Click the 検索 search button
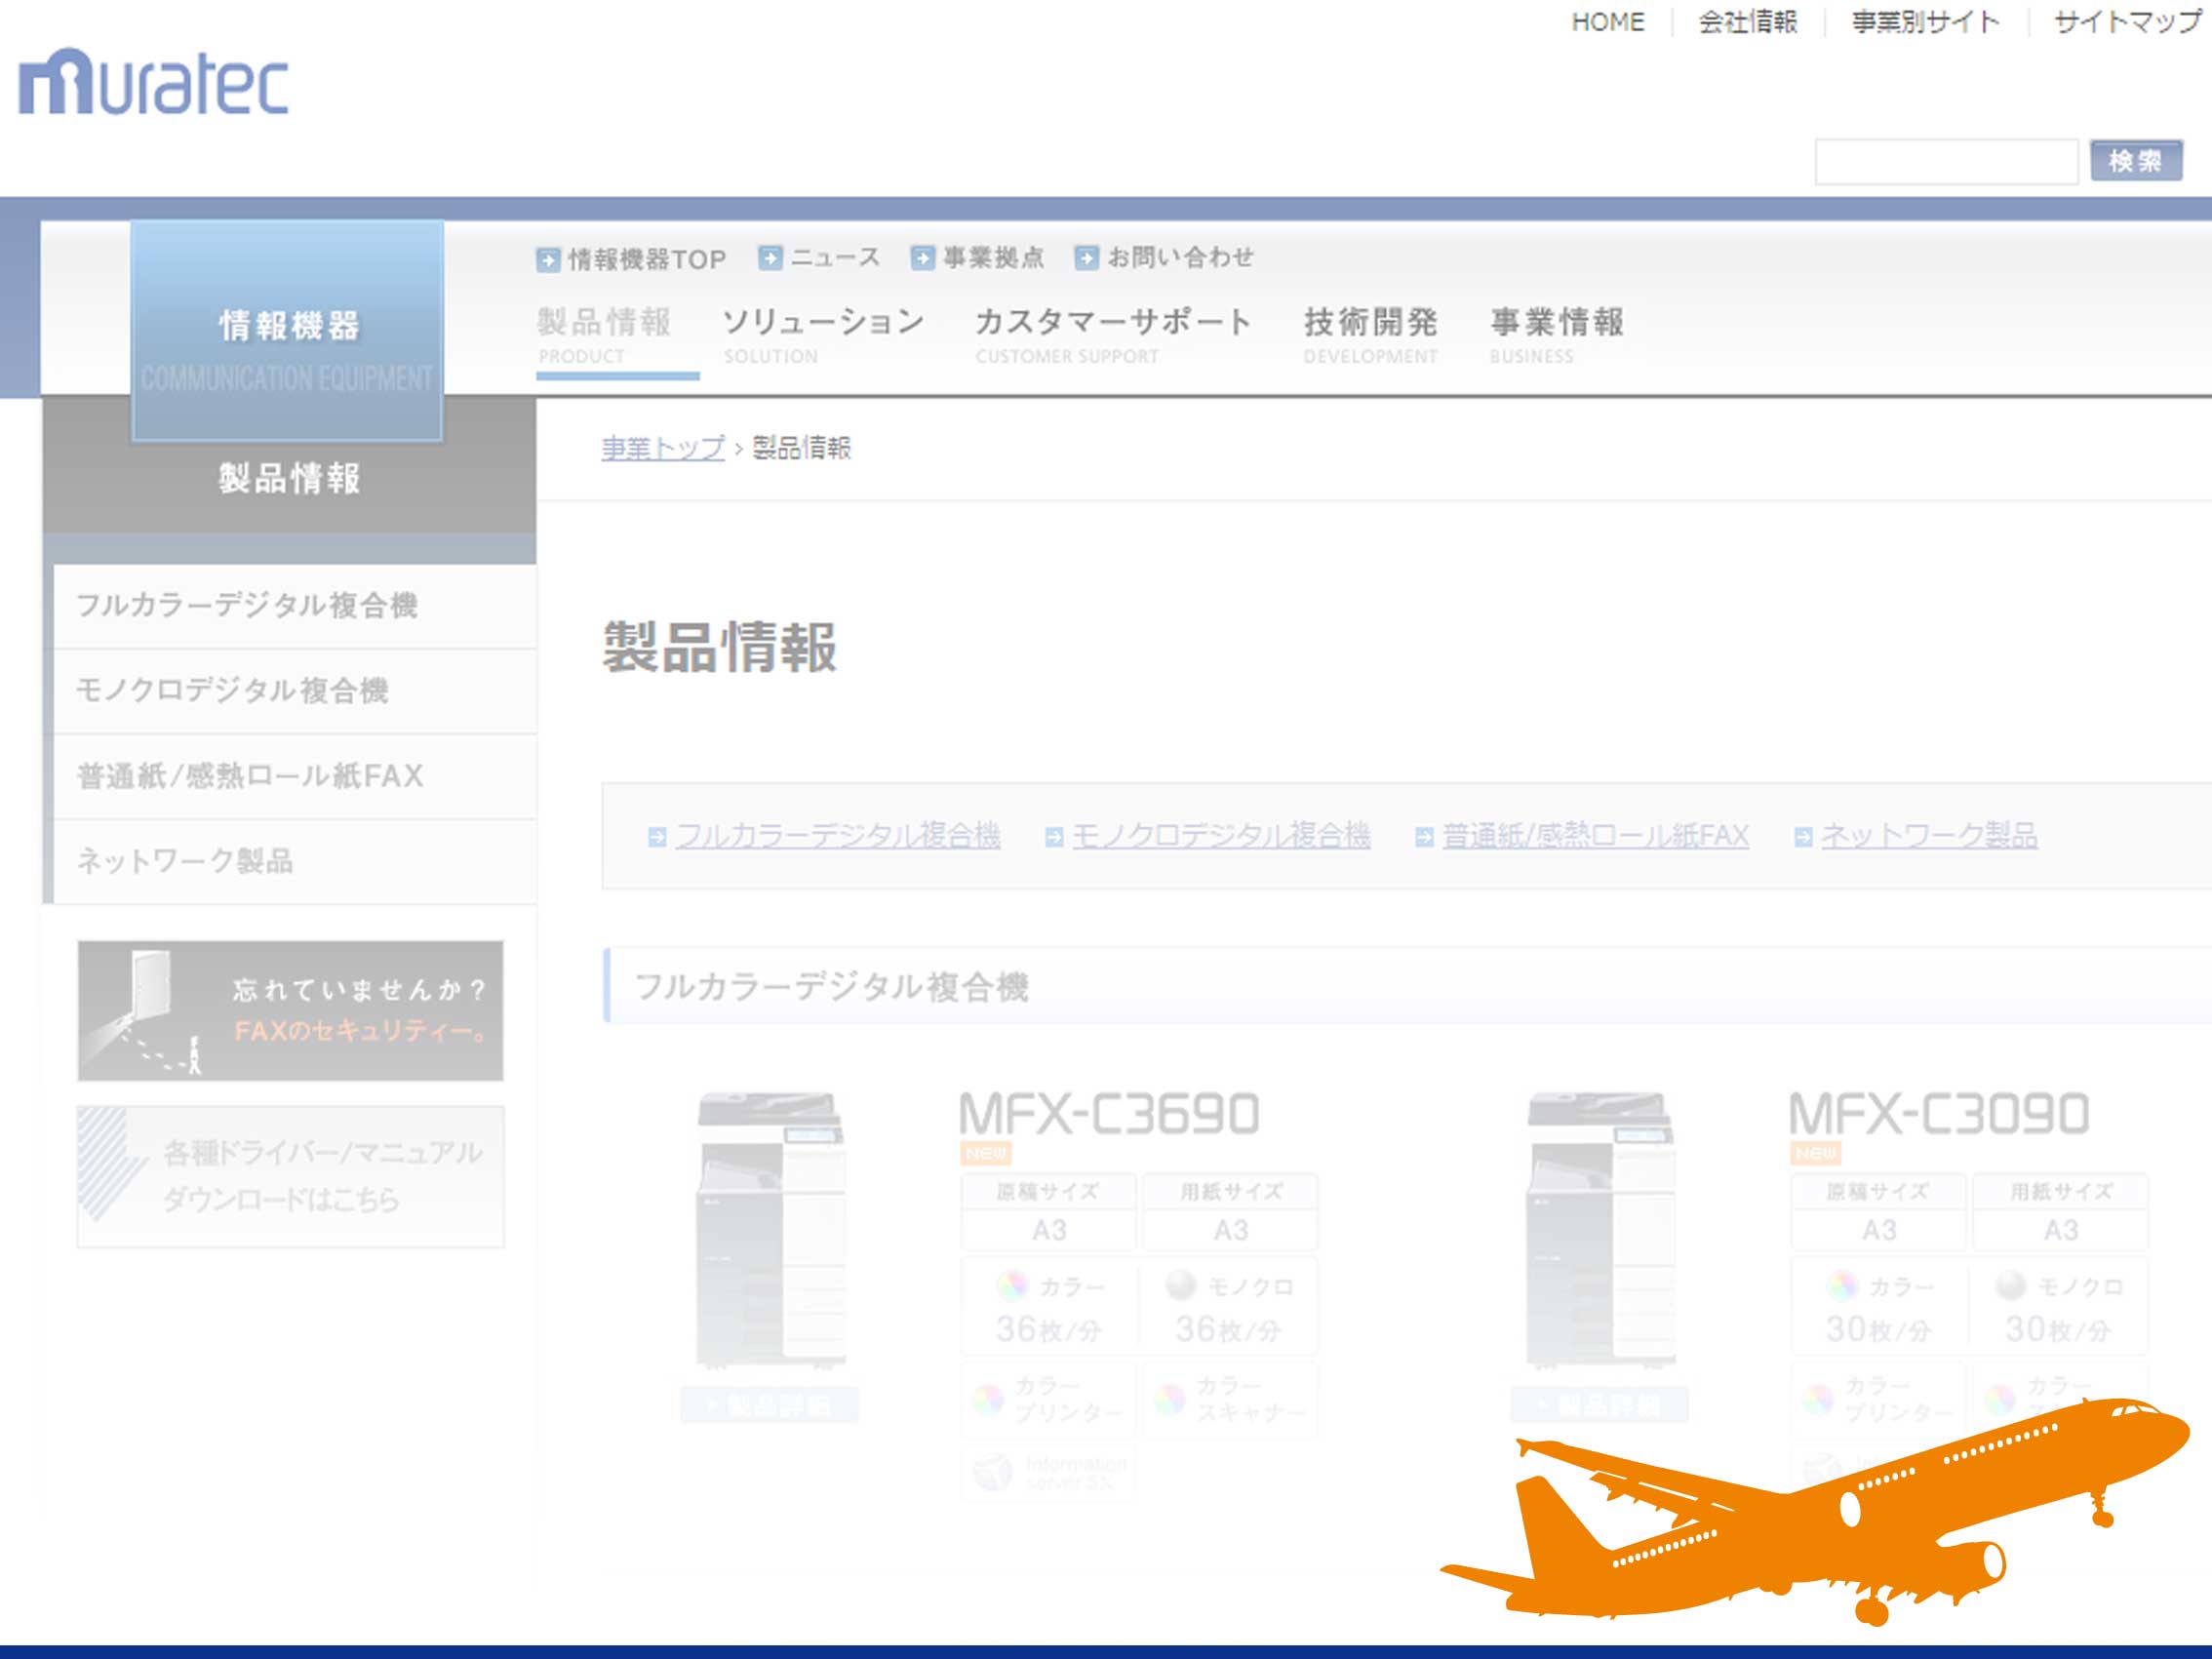 2135,161
